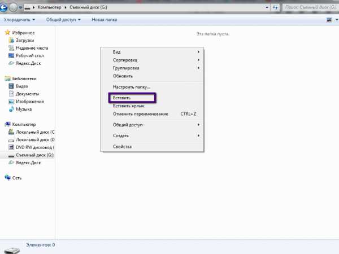The width and height of the screenshot is (339, 254).
Task: Select Избранное in the navigation pane
Action: coord(23,33)
